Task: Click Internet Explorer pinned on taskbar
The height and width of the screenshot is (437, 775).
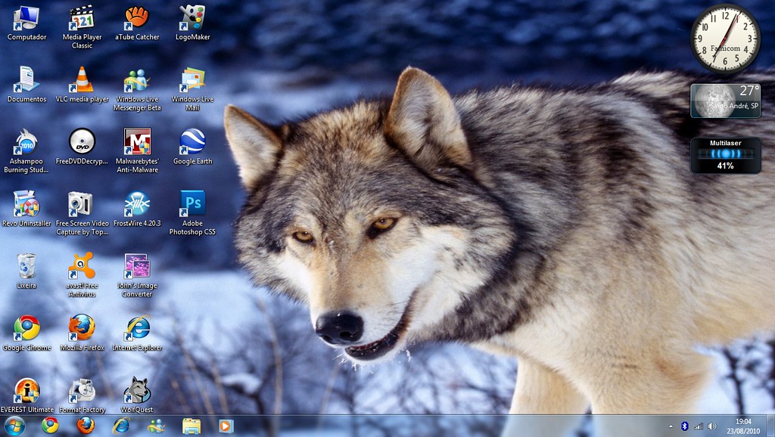Action: 121,426
